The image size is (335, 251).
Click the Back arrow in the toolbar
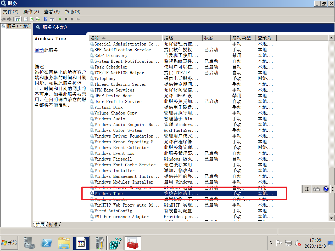(3, 19)
